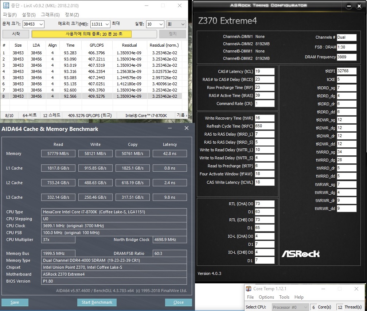Click the tWRRD_sg value field
367x311 pixels.
(x=347, y=152)
